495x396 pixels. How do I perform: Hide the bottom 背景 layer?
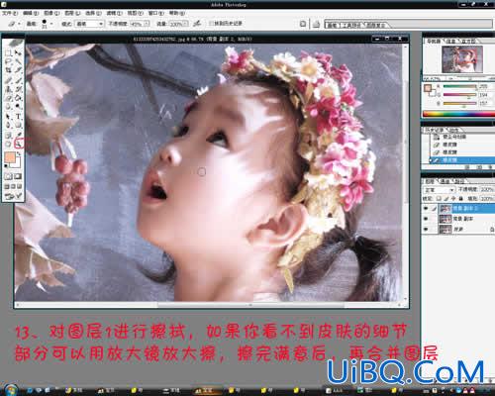(x=426, y=229)
